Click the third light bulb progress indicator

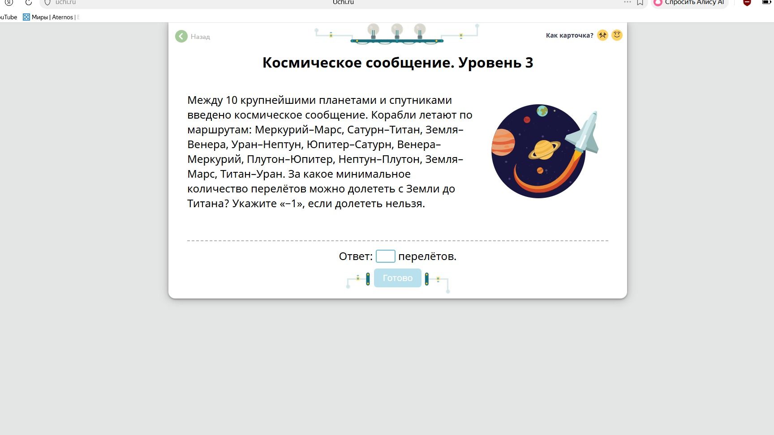coord(420,32)
